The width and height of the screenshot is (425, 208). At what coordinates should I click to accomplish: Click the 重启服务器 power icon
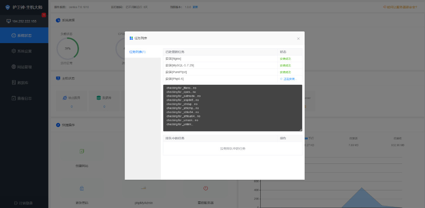(x=205, y=188)
